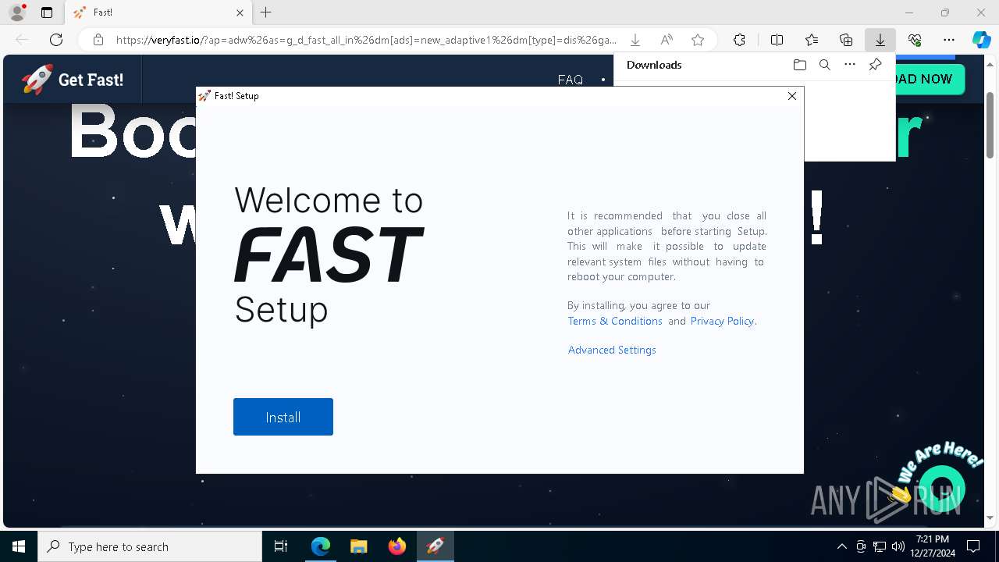The height and width of the screenshot is (562, 999).
Task: Toggle the Read aloud icon
Action: (667, 40)
